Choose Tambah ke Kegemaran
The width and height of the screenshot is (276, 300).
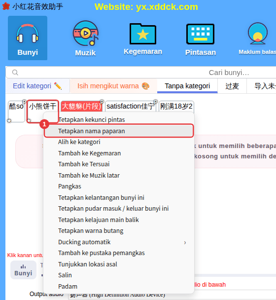point(119,153)
